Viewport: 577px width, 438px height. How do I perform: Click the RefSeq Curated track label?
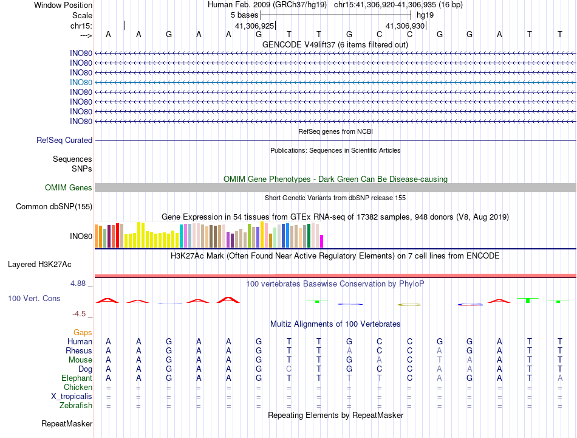coord(64,140)
